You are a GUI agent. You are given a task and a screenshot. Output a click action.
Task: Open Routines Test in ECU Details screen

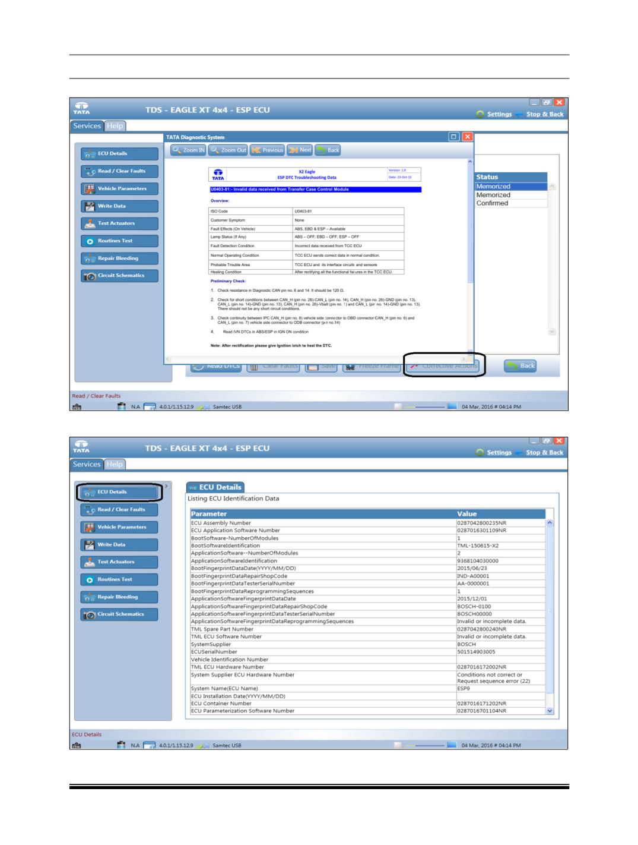119,579
